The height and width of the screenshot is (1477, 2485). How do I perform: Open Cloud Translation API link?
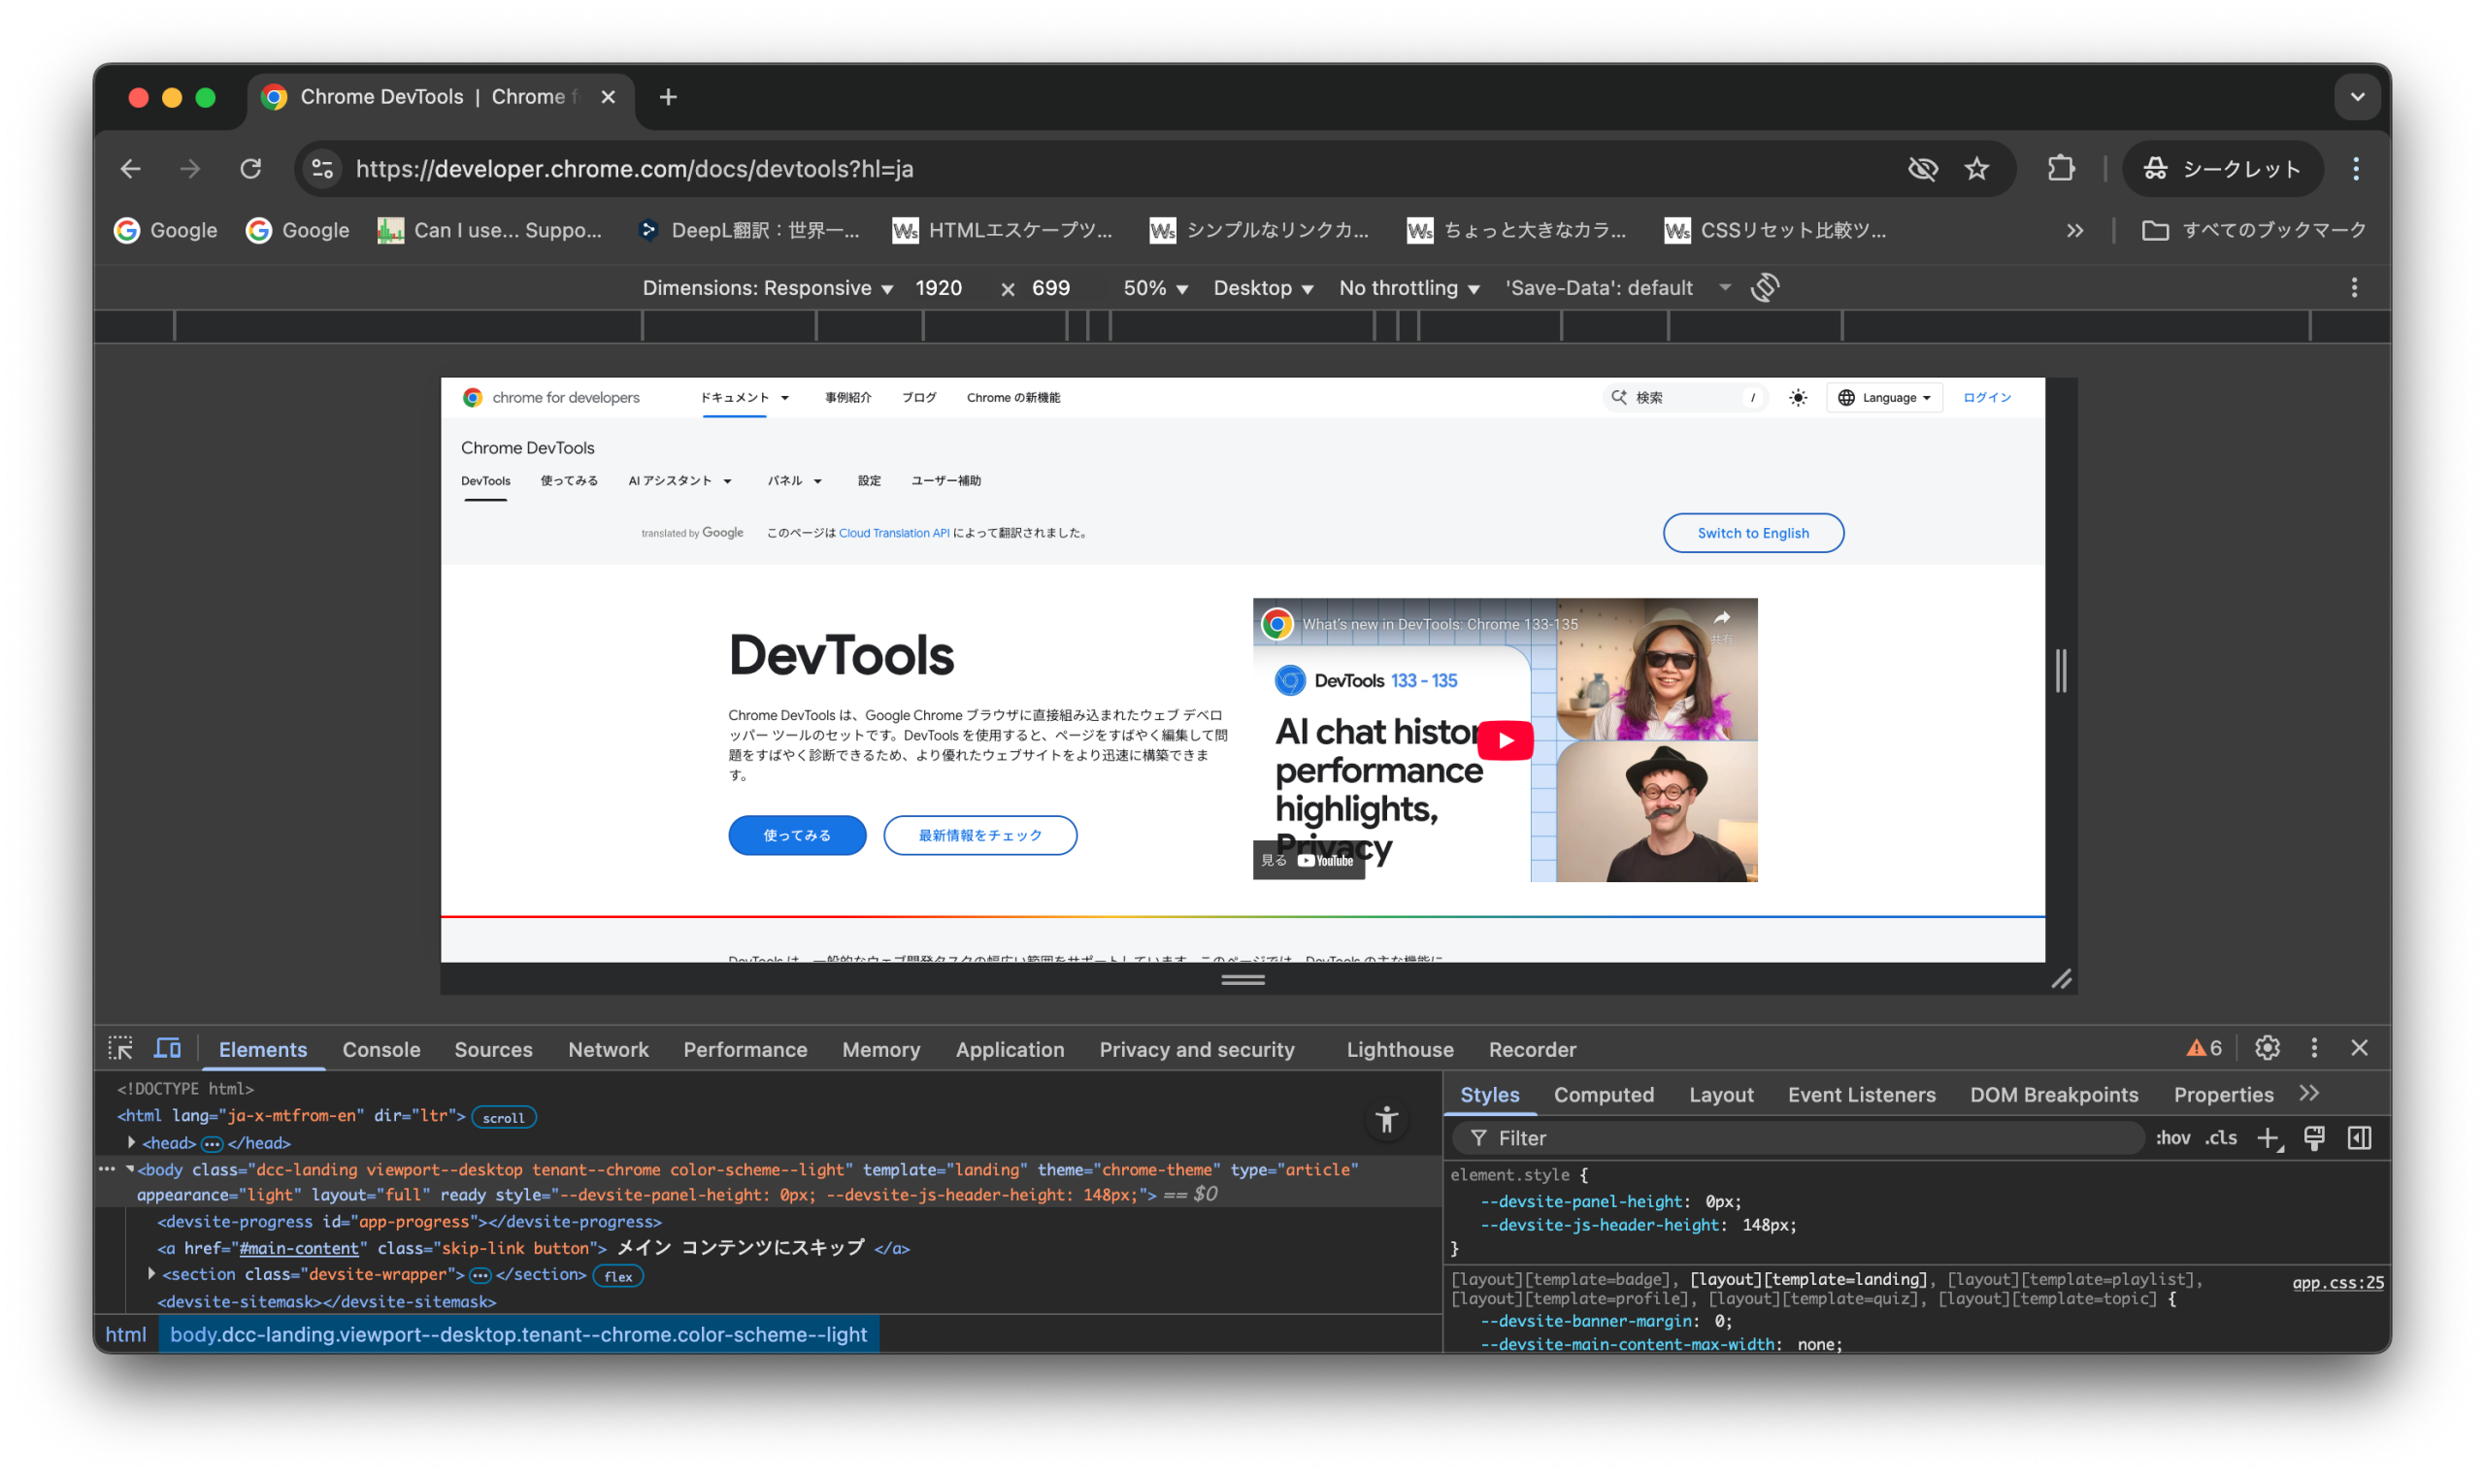point(893,534)
